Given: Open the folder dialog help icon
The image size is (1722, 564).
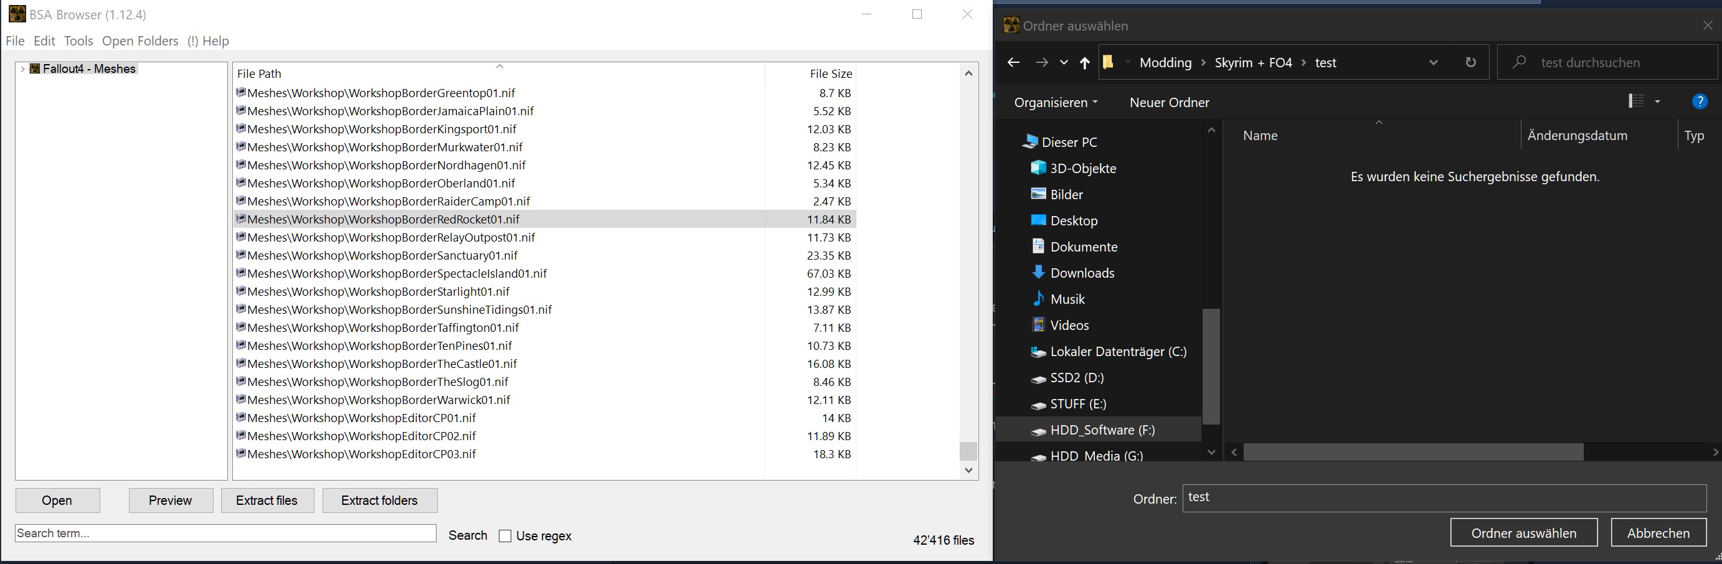Looking at the screenshot, I should [x=1700, y=101].
